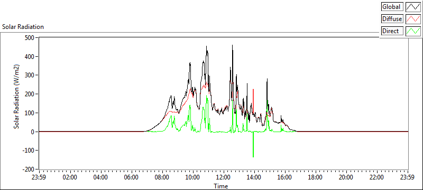This screenshot has height=190, width=423.
Task: Click the 500 y-axis value
Action: coord(29,37)
